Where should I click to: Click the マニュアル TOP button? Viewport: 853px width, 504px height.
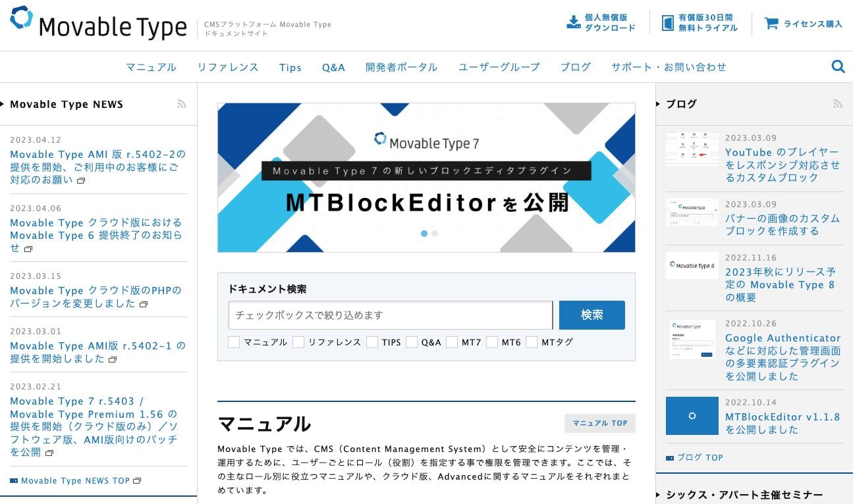600,423
